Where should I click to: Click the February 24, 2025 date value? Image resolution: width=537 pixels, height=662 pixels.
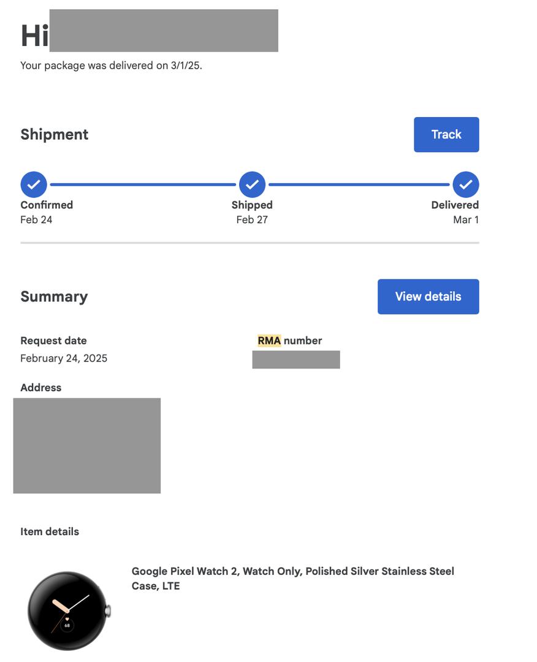click(x=64, y=359)
